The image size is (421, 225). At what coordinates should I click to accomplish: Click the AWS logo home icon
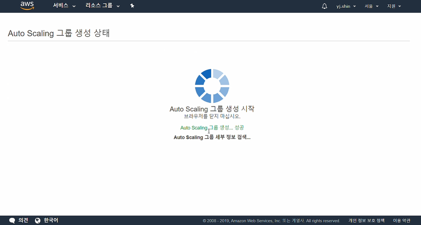(27, 6)
